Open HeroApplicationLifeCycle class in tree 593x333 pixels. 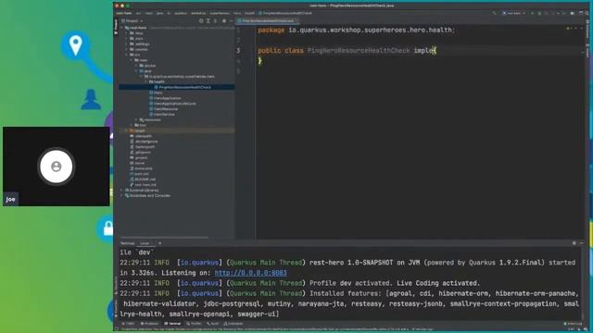point(175,104)
